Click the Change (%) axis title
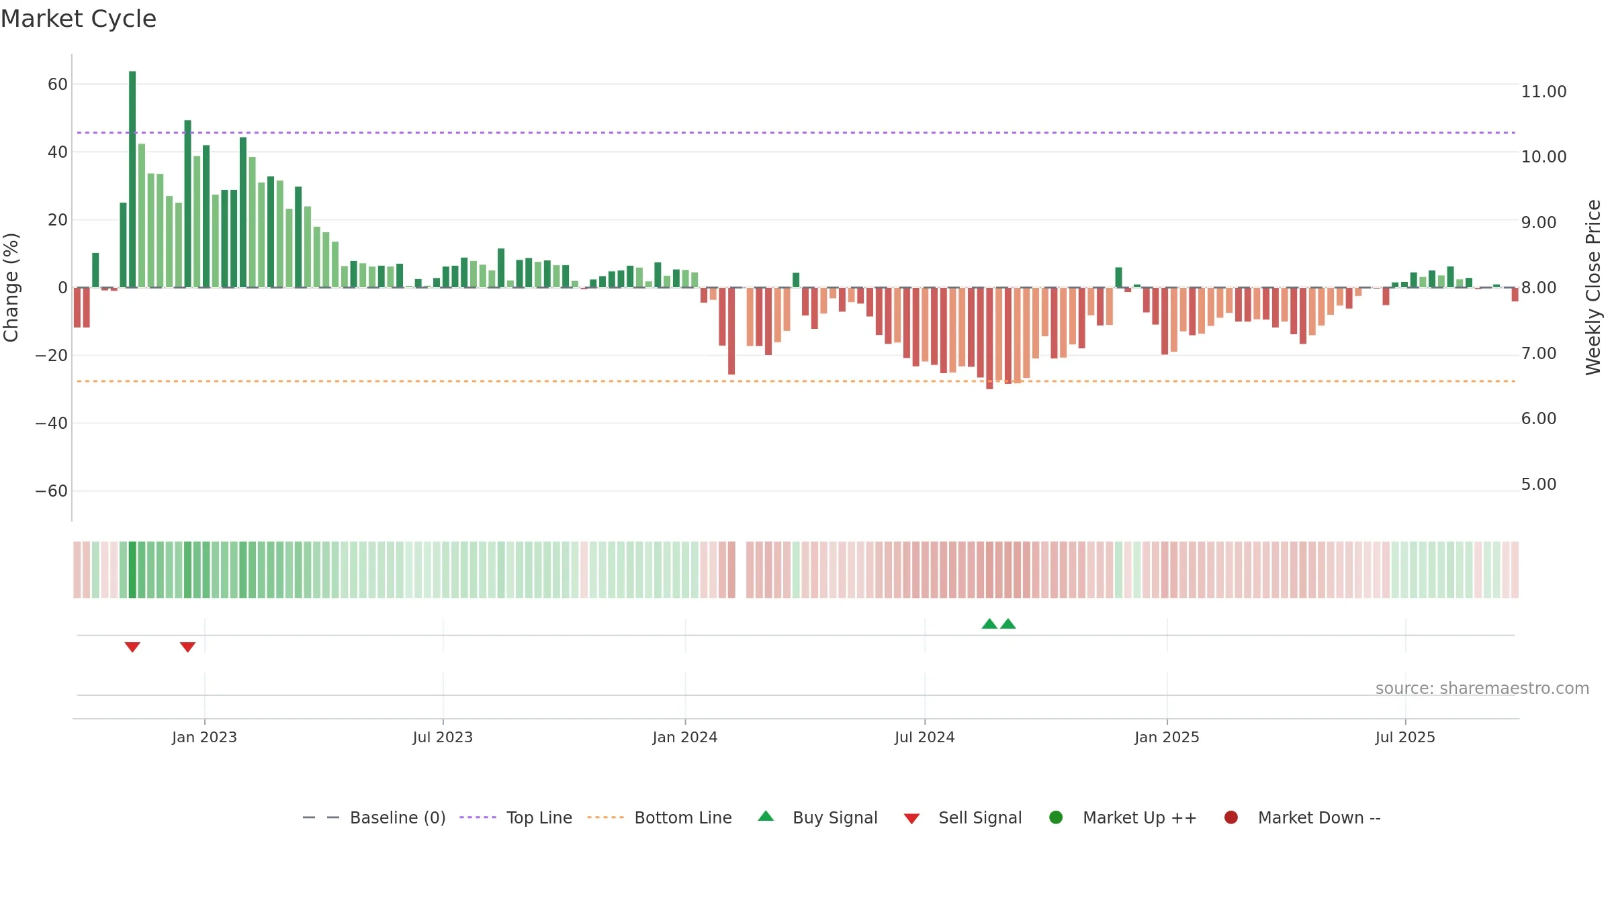 click(x=11, y=287)
